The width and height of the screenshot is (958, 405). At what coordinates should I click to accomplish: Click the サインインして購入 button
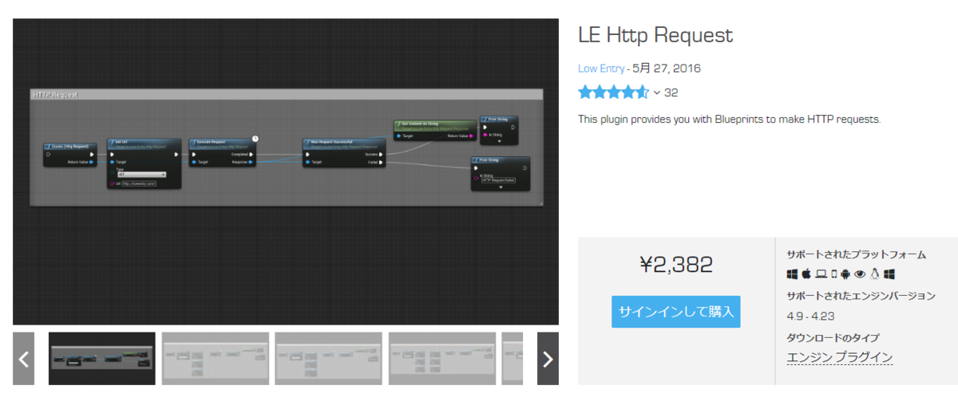[x=676, y=312]
